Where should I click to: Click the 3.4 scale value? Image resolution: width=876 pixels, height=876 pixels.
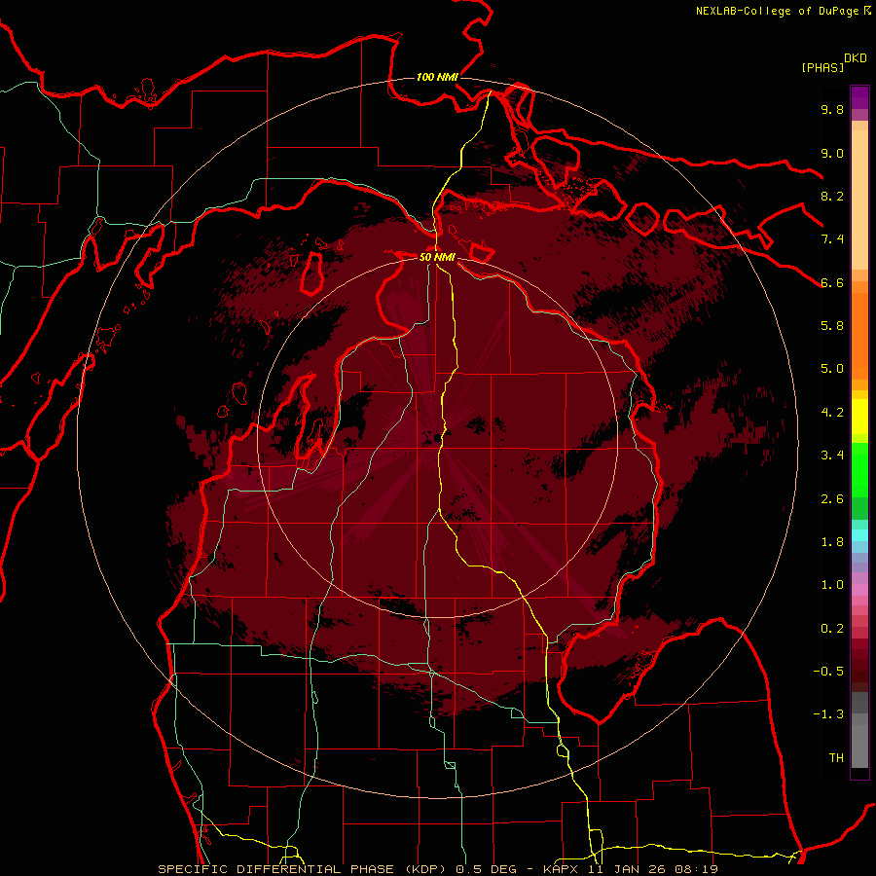click(x=832, y=456)
